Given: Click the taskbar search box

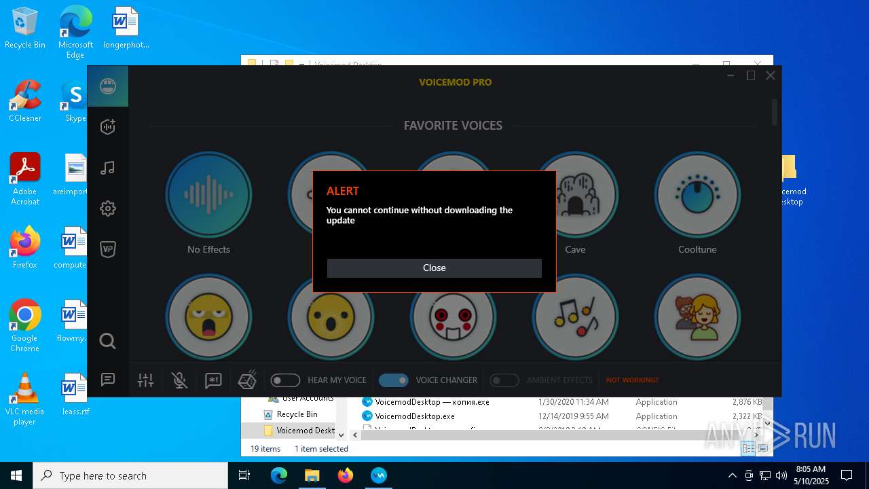Looking at the screenshot, I should (x=130, y=475).
